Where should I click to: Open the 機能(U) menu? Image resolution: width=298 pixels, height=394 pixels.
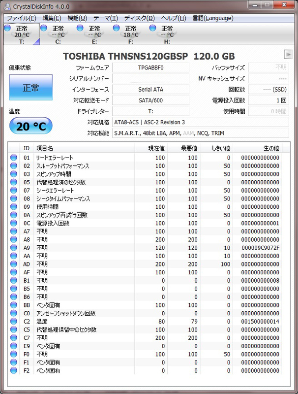77,18
